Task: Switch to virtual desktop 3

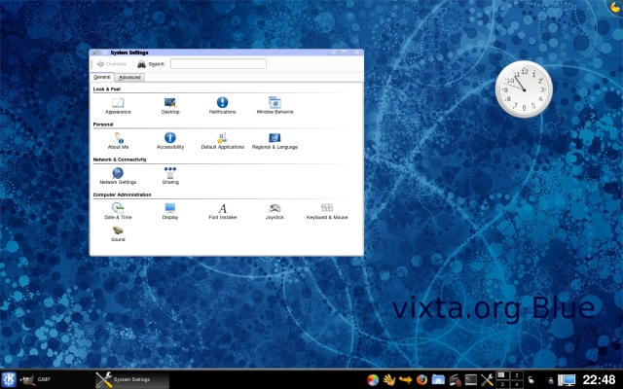Action: click(502, 384)
